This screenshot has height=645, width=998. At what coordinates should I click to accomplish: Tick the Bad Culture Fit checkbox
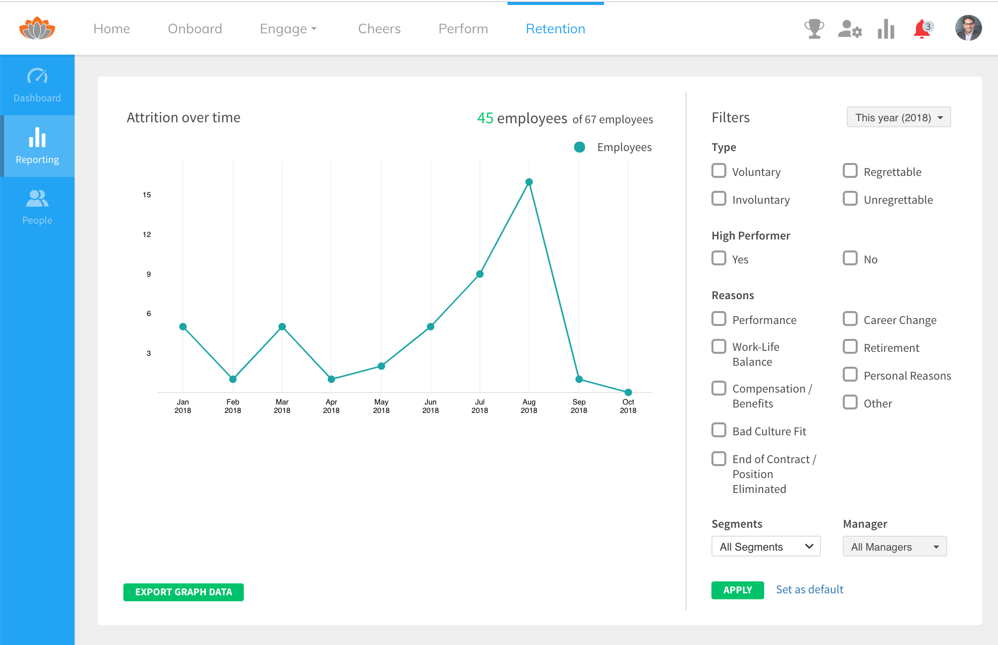tap(719, 430)
